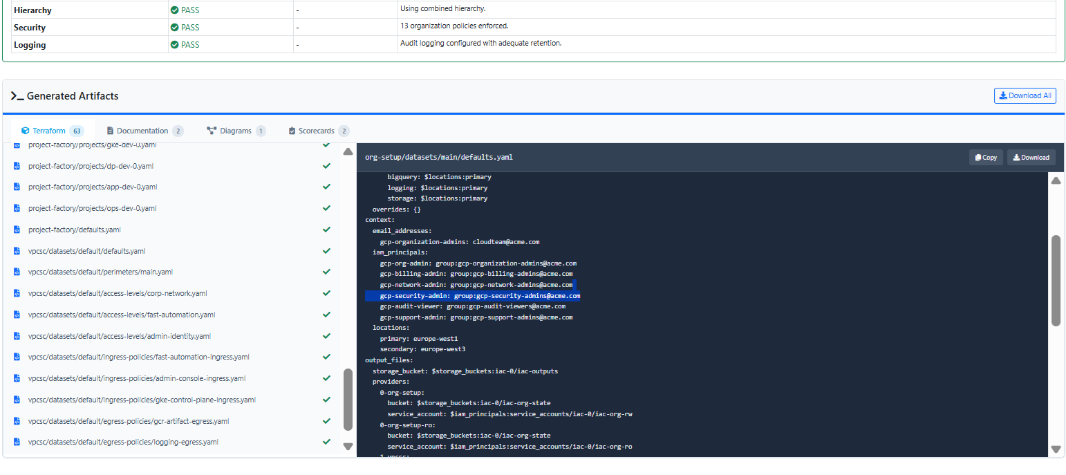The width and height of the screenshot is (1066, 475).
Task: Click the PASS check icon on the Security row
Action: coord(173,27)
